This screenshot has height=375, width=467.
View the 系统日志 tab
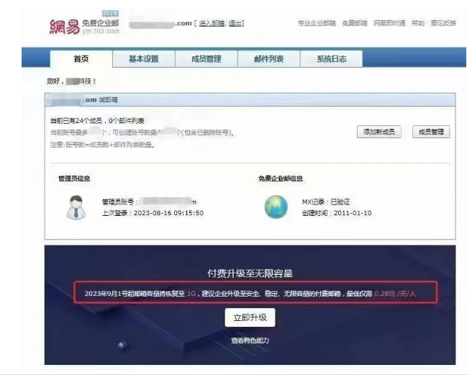pyautogui.click(x=332, y=59)
